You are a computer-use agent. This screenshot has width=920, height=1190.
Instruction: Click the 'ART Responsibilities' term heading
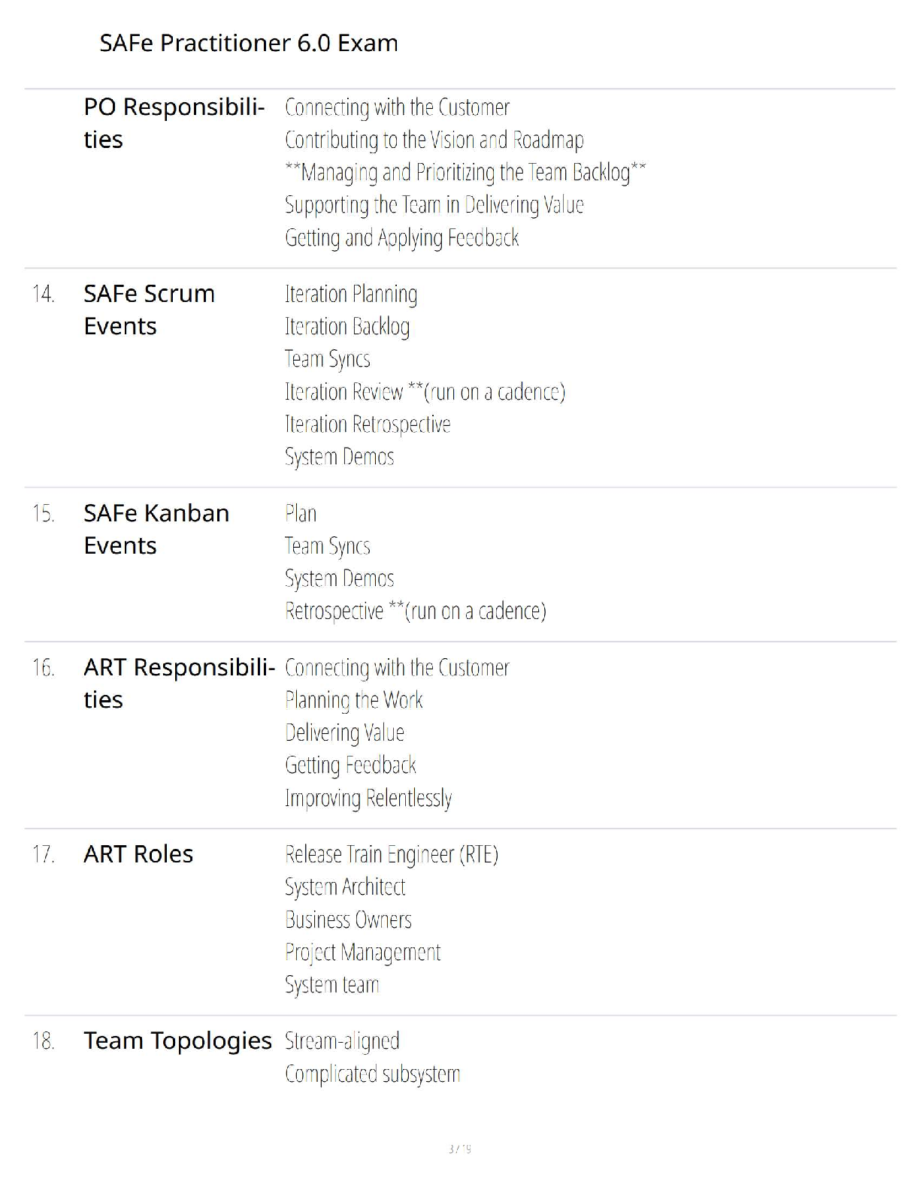pos(179,683)
